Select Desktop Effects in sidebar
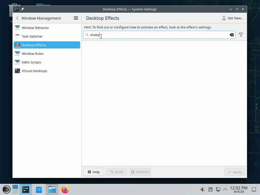 (x=47, y=45)
